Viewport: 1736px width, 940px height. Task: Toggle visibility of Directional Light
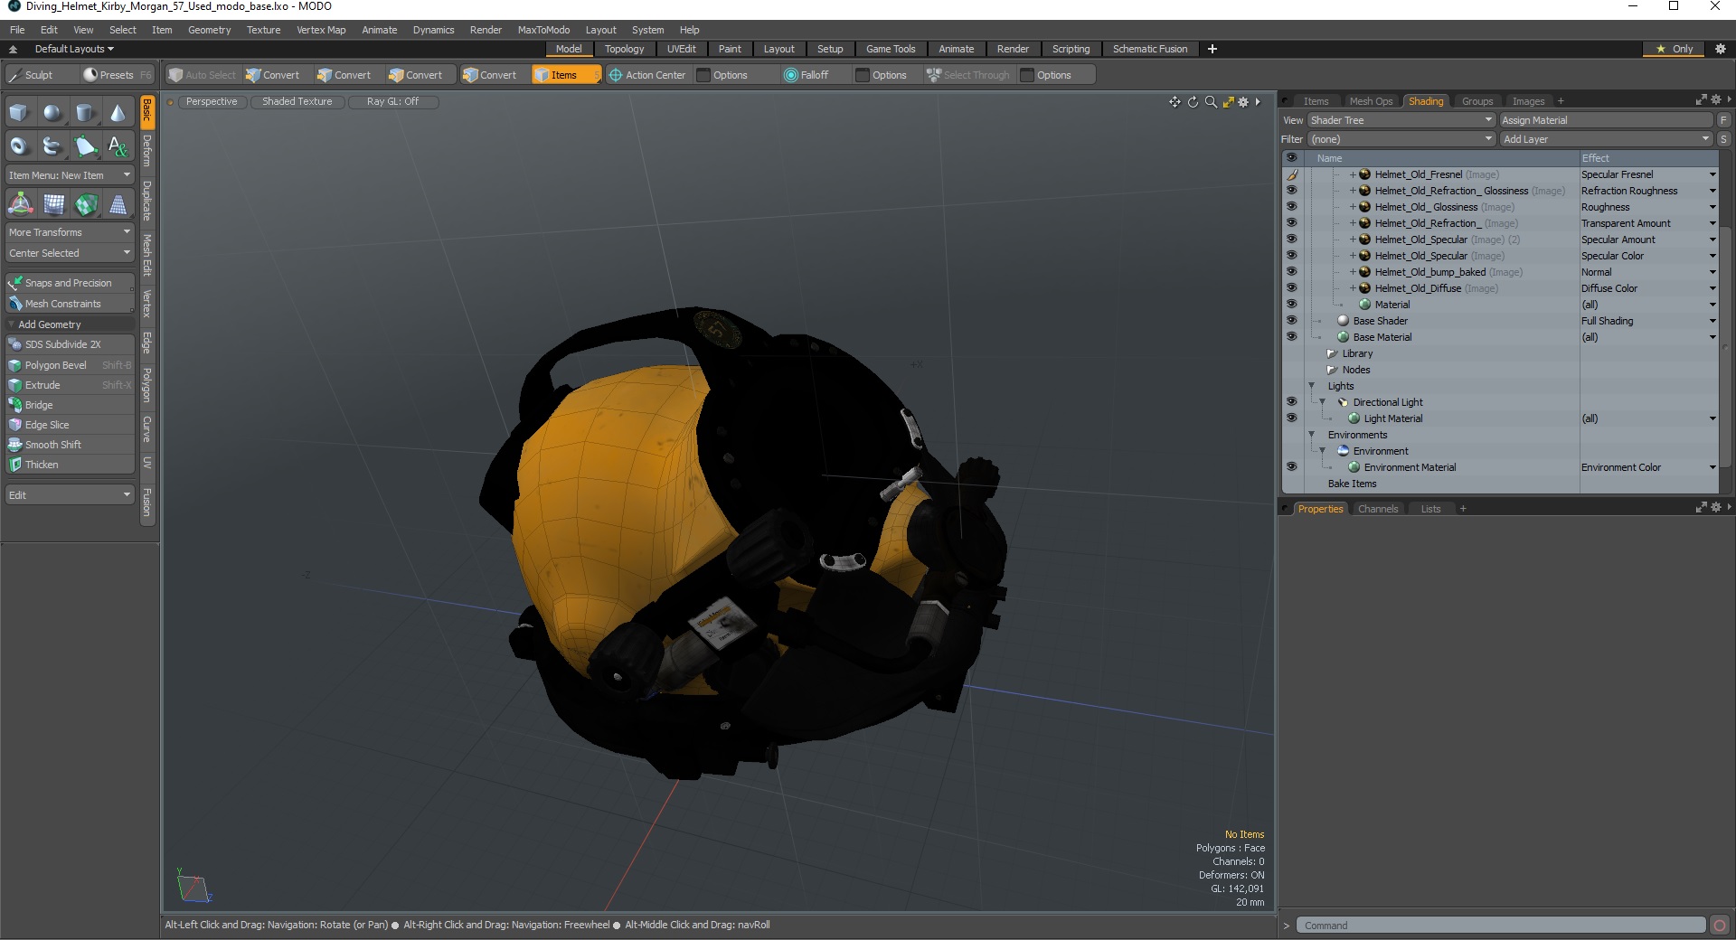point(1291,402)
